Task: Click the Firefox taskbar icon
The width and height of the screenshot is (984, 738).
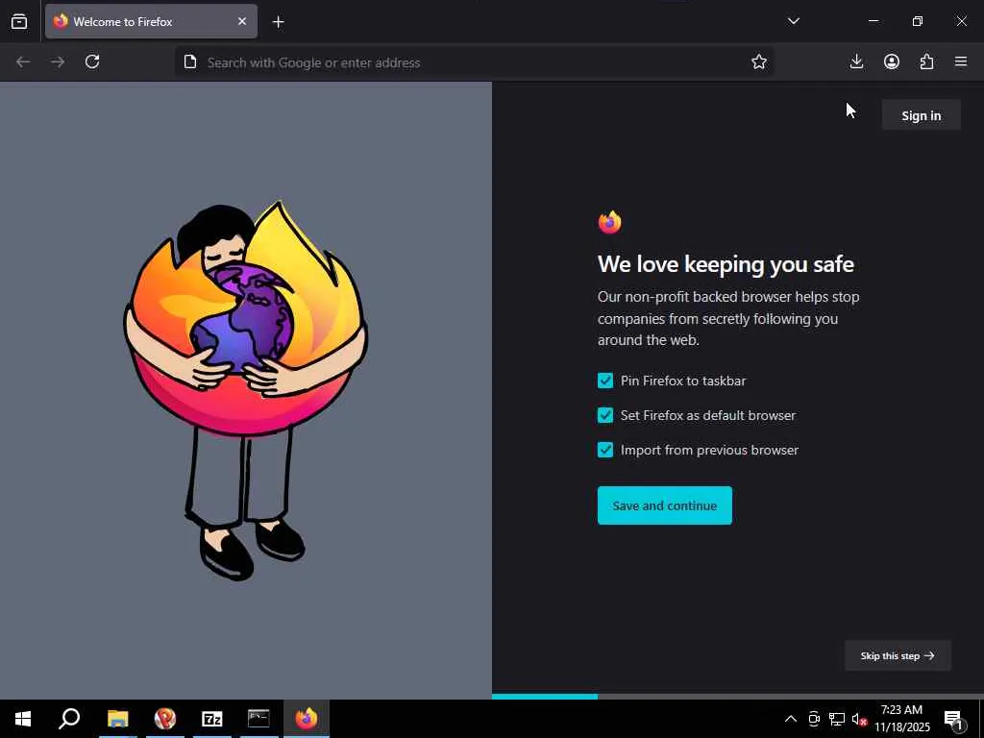Action: (x=307, y=719)
